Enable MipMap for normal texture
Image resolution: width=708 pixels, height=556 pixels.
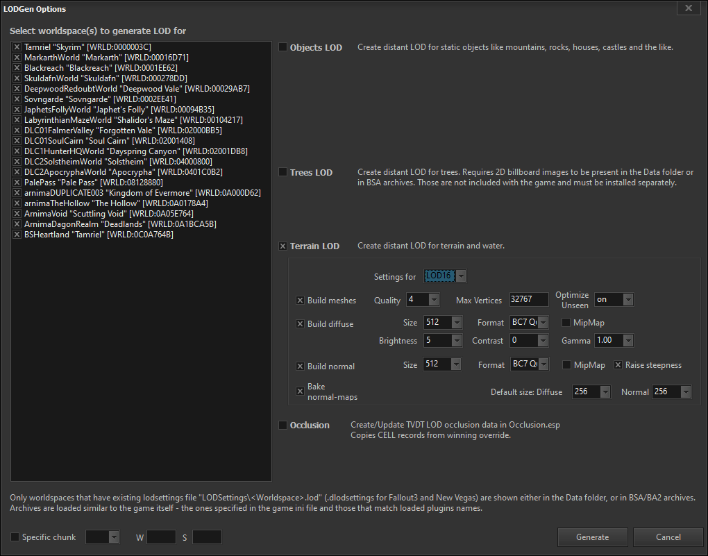pos(566,365)
